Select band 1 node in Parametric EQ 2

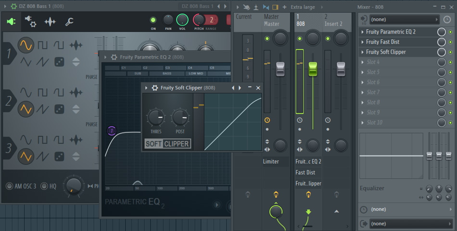[x=111, y=131]
